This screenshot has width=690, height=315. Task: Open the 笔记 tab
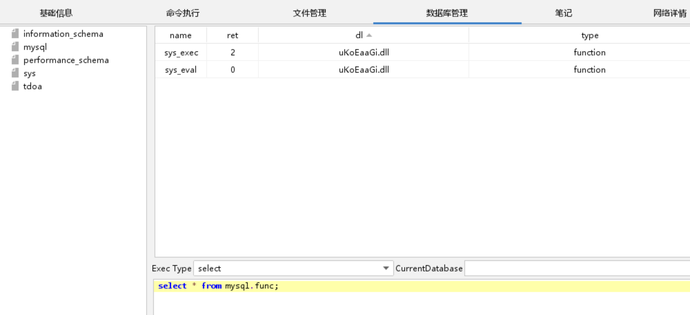[x=563, y=13]
